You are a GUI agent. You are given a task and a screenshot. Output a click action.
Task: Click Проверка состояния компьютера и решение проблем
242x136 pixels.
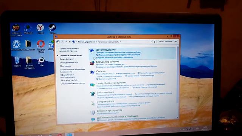(x=118, y=52)
